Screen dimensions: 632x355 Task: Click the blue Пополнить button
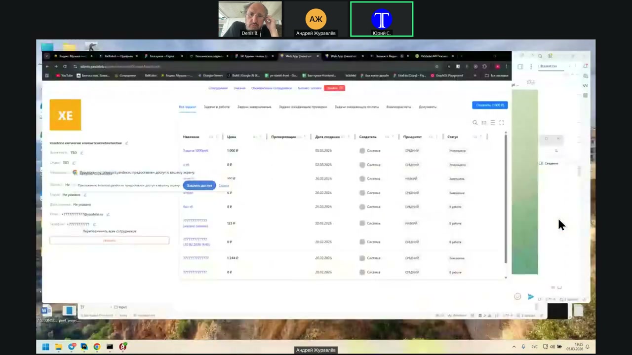coord(489,105)
